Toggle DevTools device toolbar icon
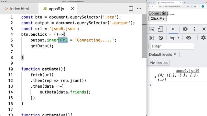The height and width of the screenshot is (116, 207). coord(160,29)
